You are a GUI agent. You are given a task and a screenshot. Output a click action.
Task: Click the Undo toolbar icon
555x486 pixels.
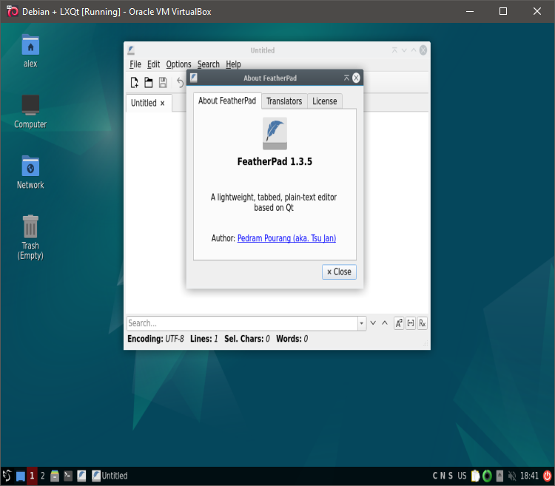[180, 82]
